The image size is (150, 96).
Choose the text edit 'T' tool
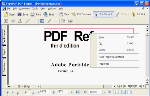63,21
